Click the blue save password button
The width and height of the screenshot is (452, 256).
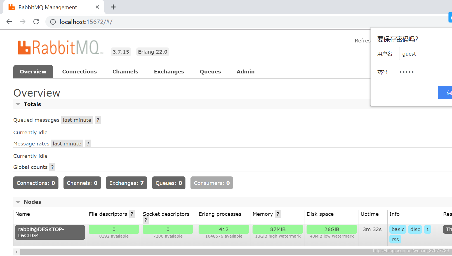coord(445,92)
